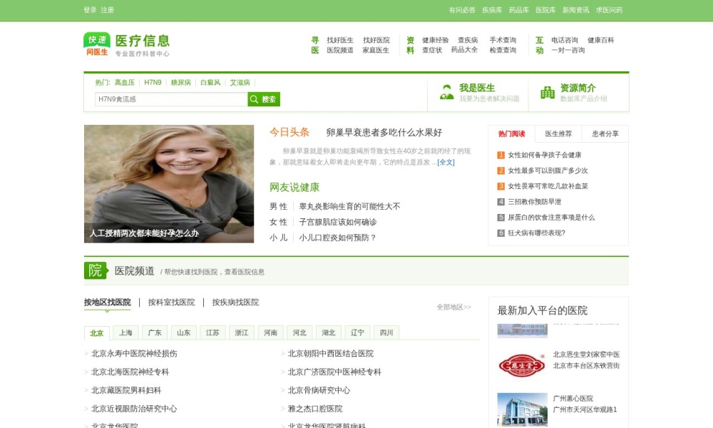
Task: Click the doctor avatar icon beside 我是医生
Action: click(x=448, y=93)
